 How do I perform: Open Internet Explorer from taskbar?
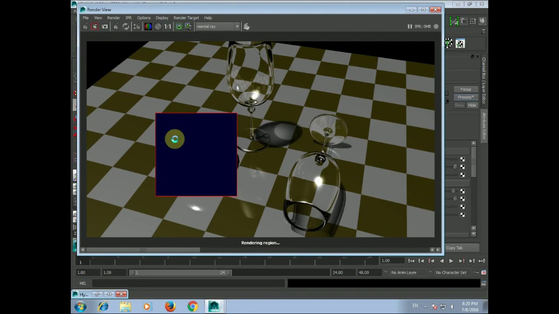(x=103, y=307)
